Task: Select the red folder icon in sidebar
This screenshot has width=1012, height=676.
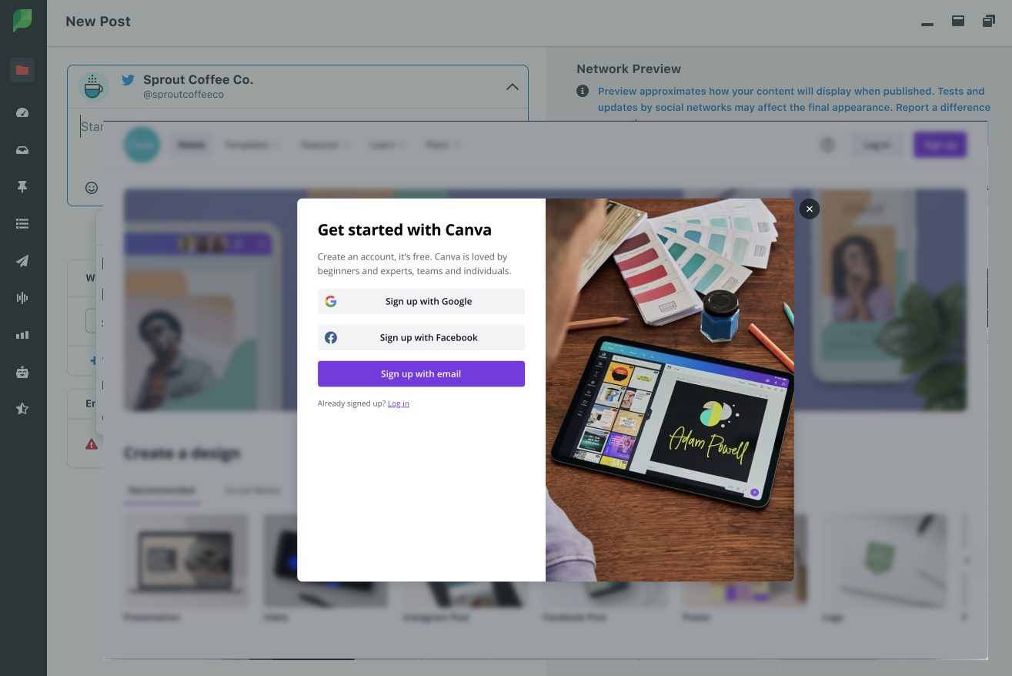Action: pyautogui.click(x=22, y=71)
